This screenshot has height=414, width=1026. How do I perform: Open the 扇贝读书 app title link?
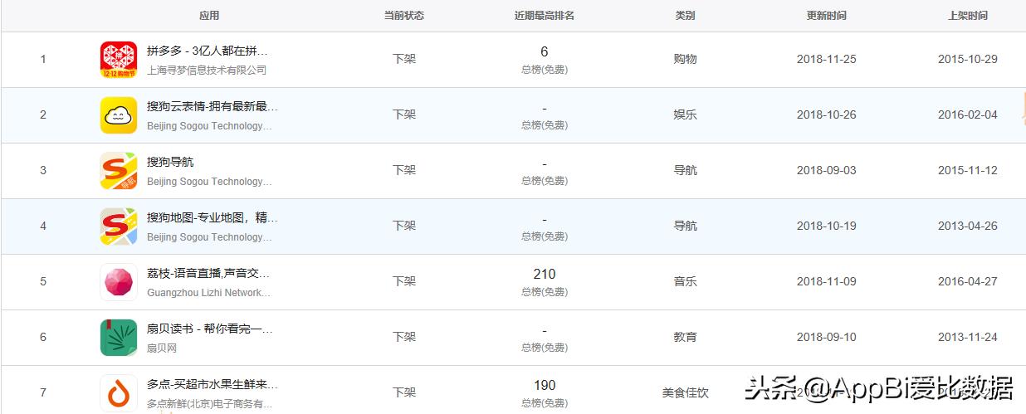(x=210, y=329)
